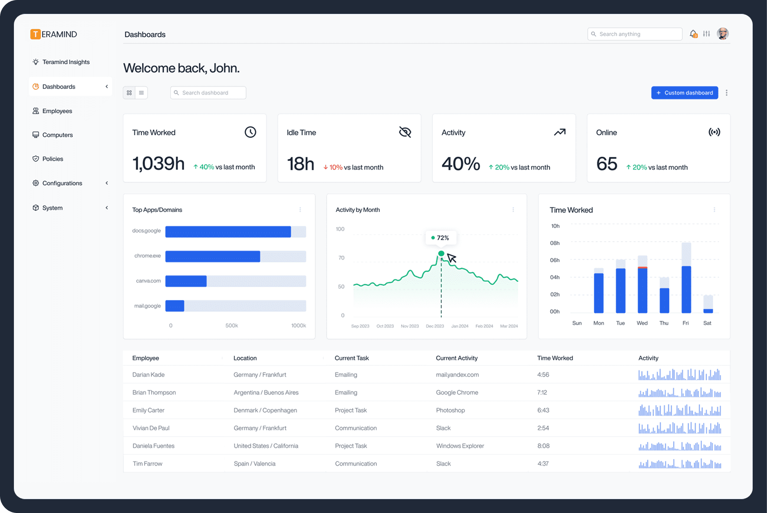Click the notification bell icon

[x=693, y=34]
